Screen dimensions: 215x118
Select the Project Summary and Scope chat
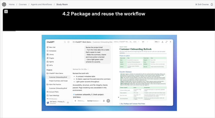coord(58,81)
